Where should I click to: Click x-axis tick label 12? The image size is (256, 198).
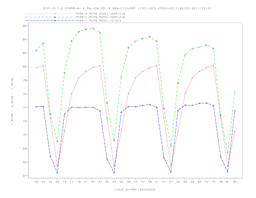65,182
